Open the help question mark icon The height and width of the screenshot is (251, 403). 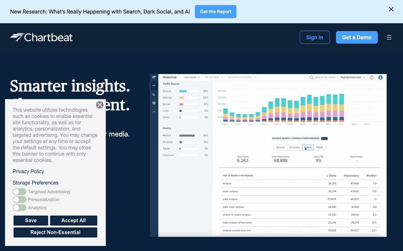click(x=372, y=77)
